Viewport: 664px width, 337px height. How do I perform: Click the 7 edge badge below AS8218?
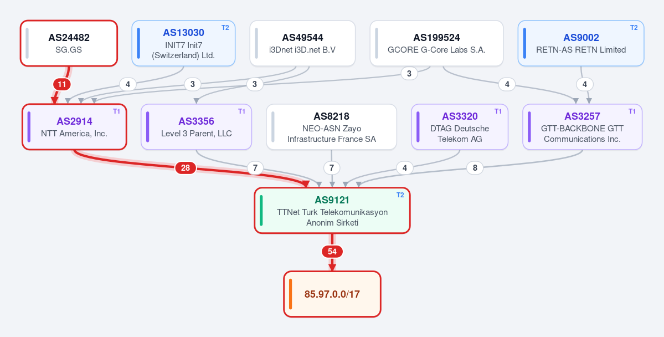(x=332, y=168)
